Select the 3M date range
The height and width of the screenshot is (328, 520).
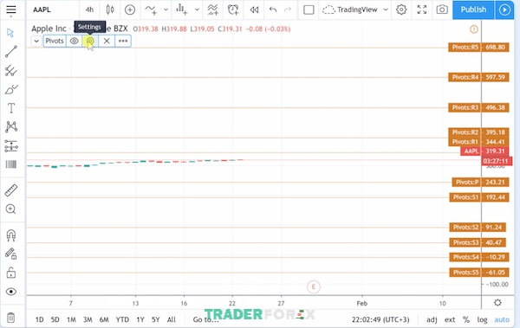click(88, 319)
